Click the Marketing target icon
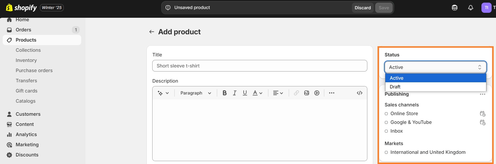 9,145
